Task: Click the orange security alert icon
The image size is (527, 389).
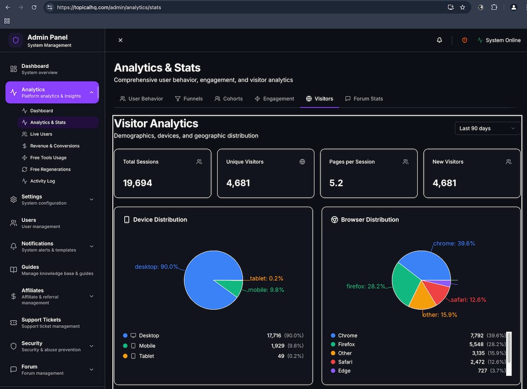Action: pos(465,40)
